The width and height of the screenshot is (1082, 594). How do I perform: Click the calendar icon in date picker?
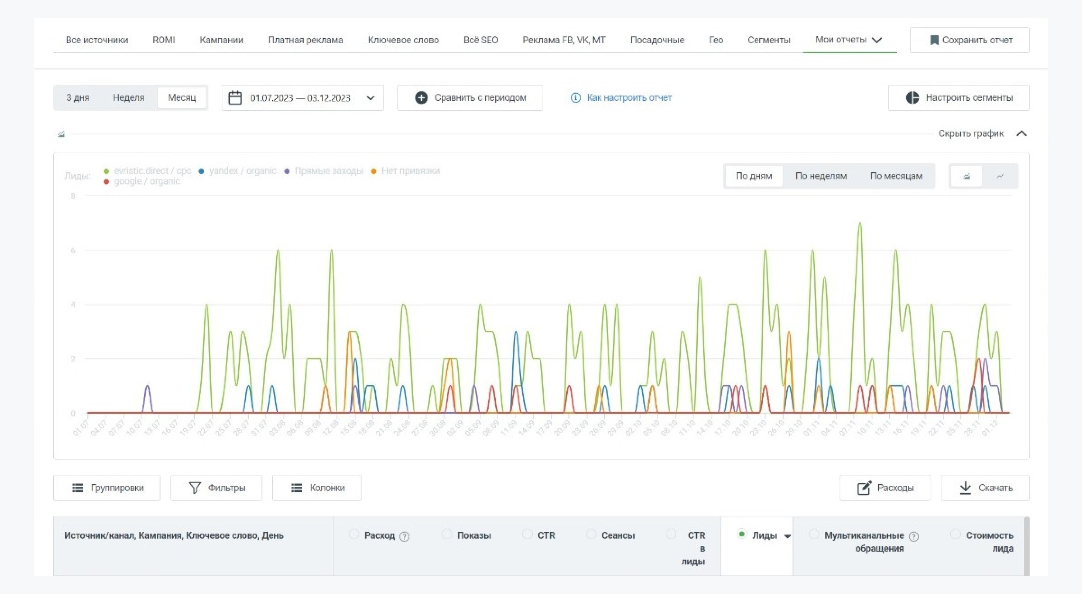(x=235, y=98)
